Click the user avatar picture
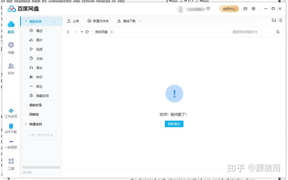 coord(180,9)
